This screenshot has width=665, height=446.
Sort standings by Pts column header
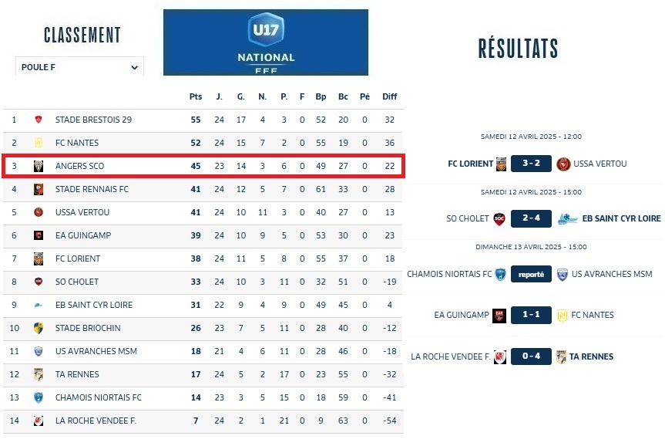196,96
